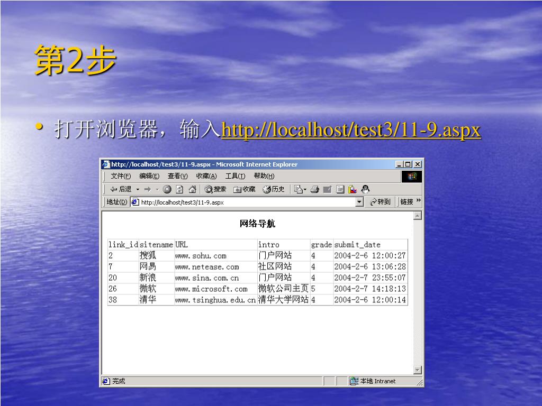The width and height of the screenshot is (542, 406).
Task: Click the status bar 完成 text
Action: click(119, 381)
